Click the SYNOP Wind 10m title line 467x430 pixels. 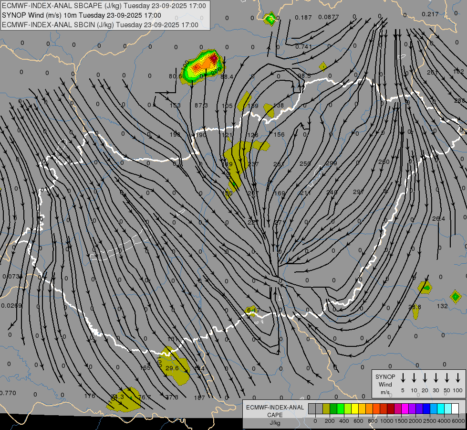[x=82, y=15]
